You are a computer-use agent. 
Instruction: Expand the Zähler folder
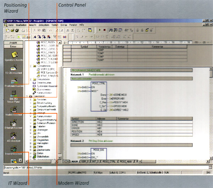tap(31, 147)
